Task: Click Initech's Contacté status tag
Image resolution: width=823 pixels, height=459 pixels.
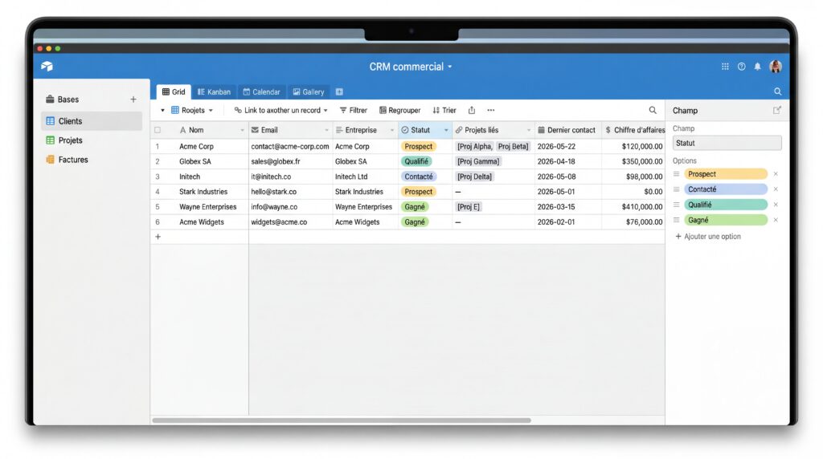Action: pos(418,177)
